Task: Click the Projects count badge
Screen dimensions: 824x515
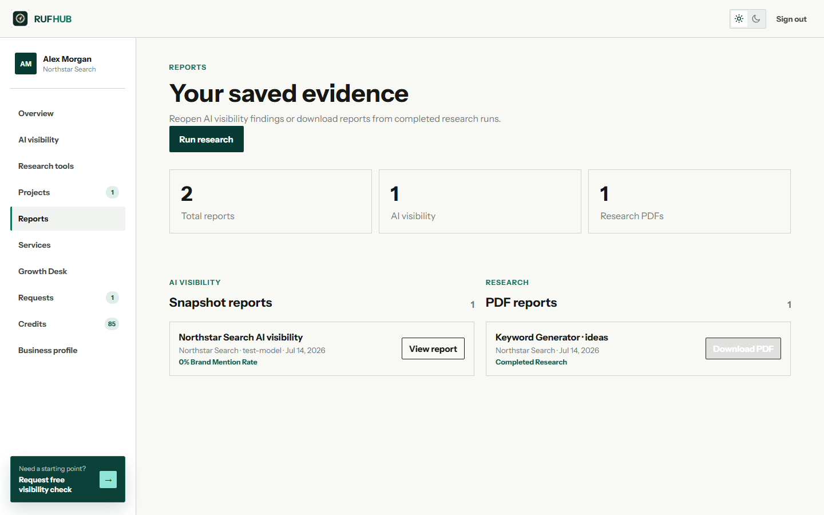Action: coord(112,192)
